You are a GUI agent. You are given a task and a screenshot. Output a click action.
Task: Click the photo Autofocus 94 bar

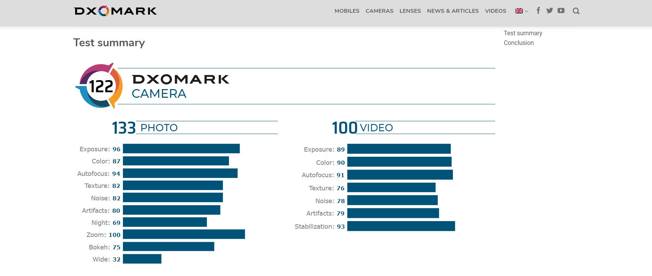(x=180, y=173)
